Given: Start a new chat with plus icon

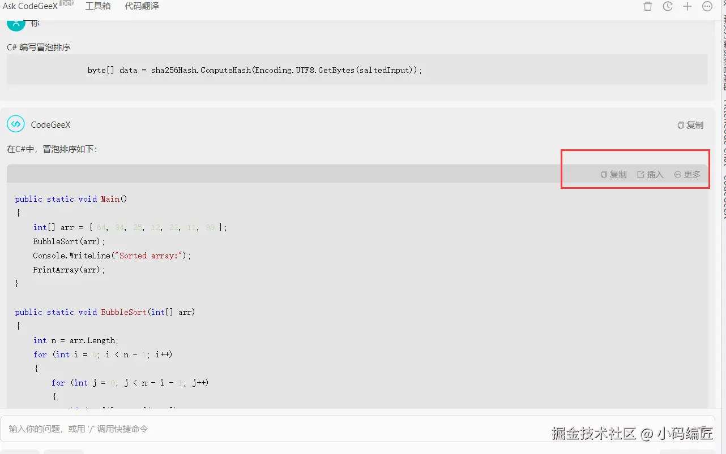Looking at the screenshot, I should click(x=687, y=6).
